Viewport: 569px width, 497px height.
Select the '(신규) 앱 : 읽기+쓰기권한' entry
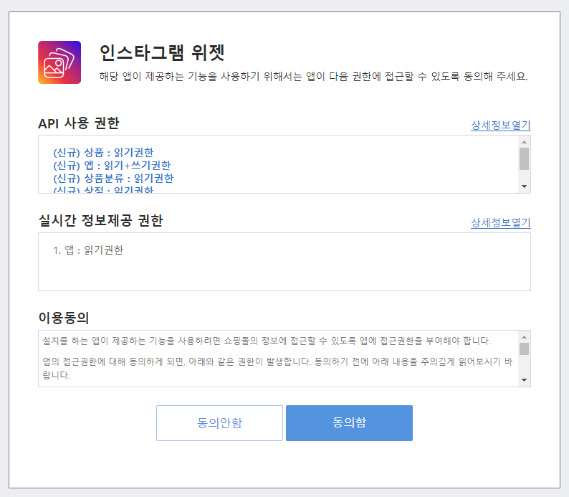(x=112, y=165)
